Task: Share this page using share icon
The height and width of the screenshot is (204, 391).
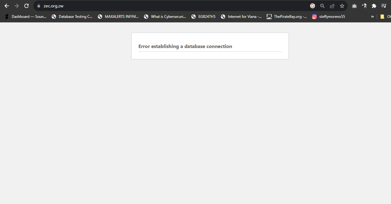Action: 332,6
